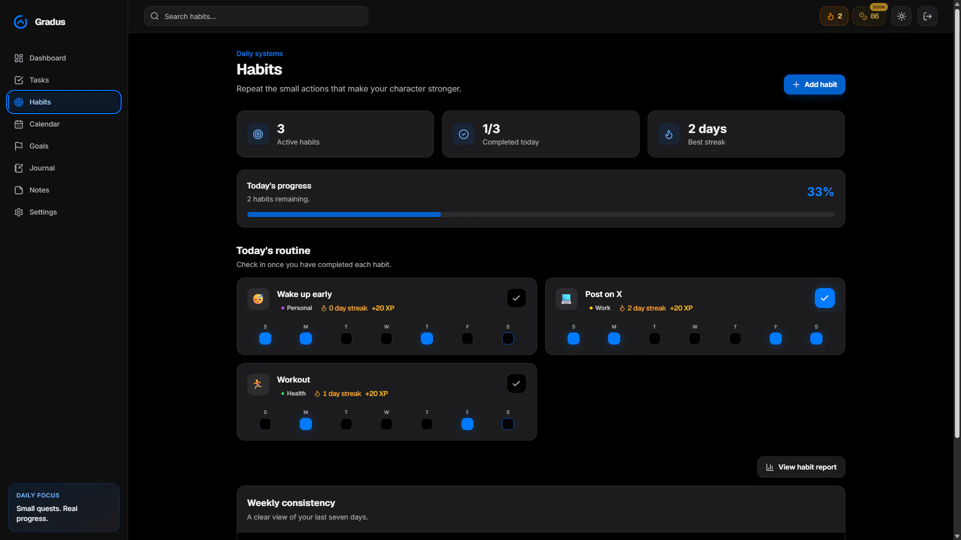Click the coins balance 86 badge

[x=869, y=16]
